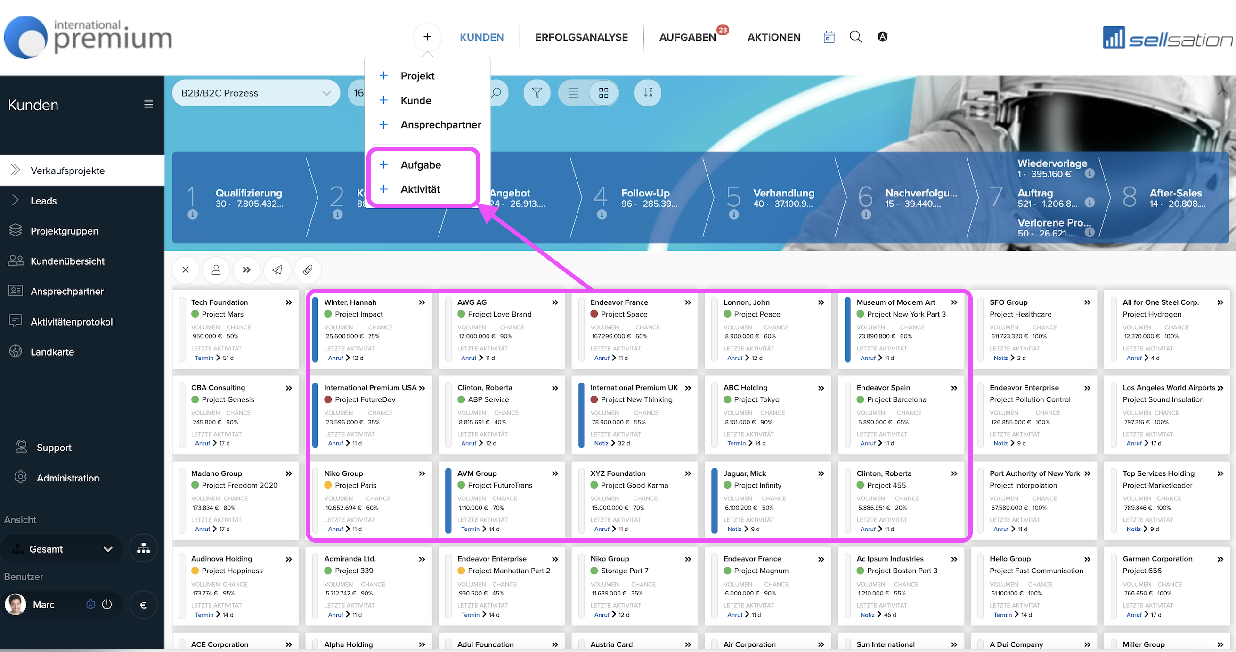Click the paper plane send icon
Image resolution: width=1236 pixels, height=652 pixels.
coord(277,269)
